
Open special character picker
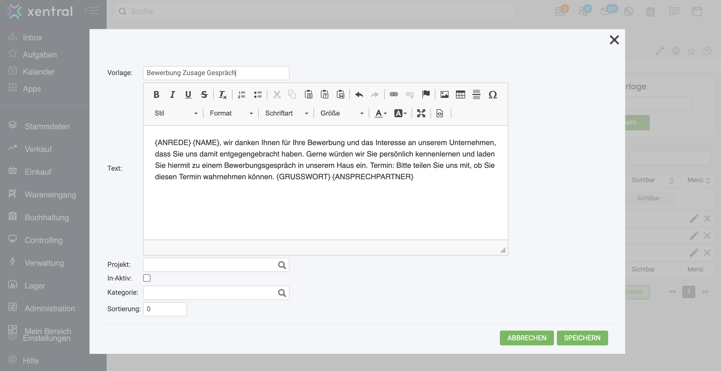point(492,94)
